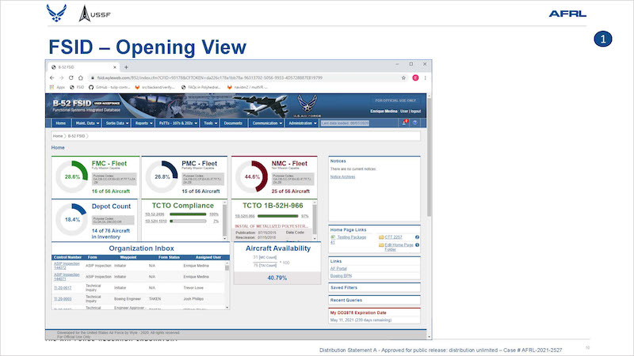Click the TCTO Compliance panel scrollbar
Viewport: 634px width, 356px height.
tap(225, 220)
